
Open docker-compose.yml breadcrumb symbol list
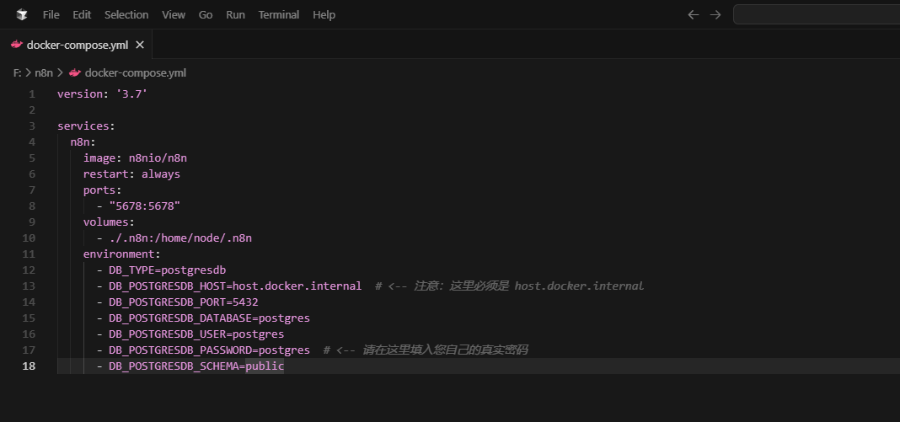[x=135, y=72]
